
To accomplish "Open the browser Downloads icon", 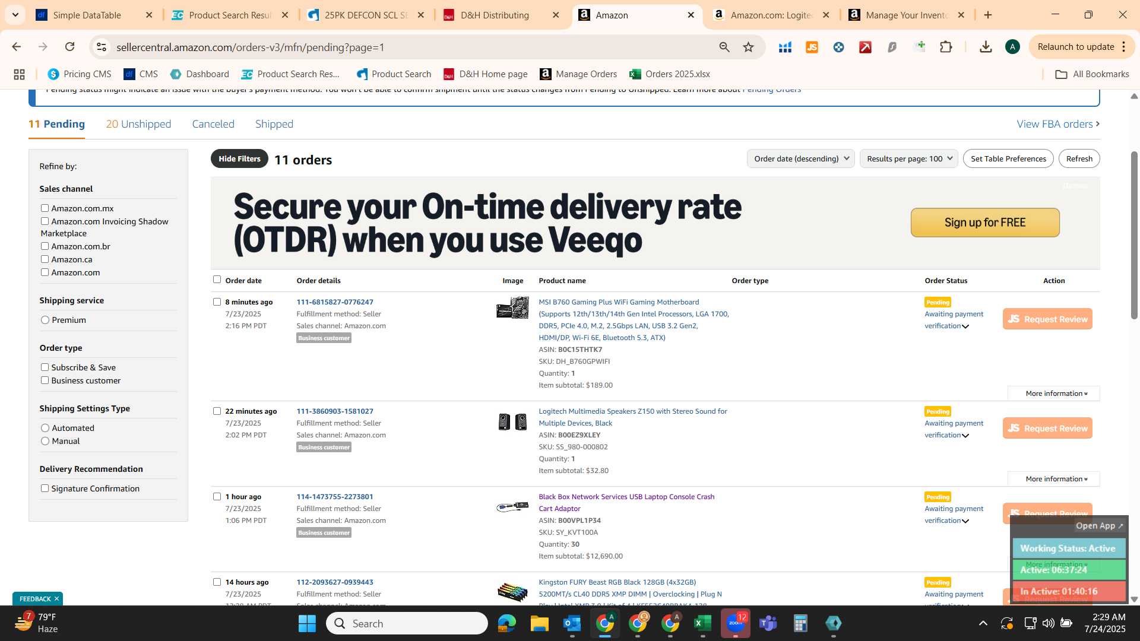I will [x=986, y=47].
